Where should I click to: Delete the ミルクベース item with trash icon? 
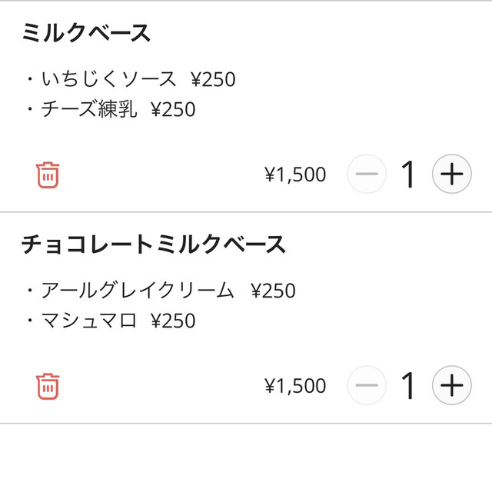(48, 175)
